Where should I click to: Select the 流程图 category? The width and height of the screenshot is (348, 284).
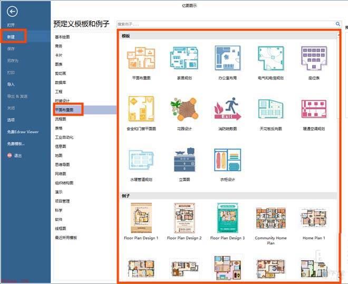coord(61,119)
